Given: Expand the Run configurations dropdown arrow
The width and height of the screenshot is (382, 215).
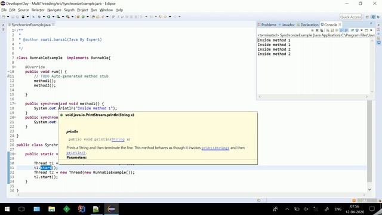Looking at the screenshot, I should [53, 17].
